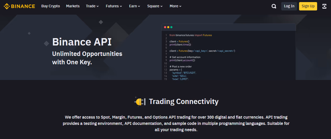Expand the Trade menu
Screen dimensions: 331x139
(92, 6)
